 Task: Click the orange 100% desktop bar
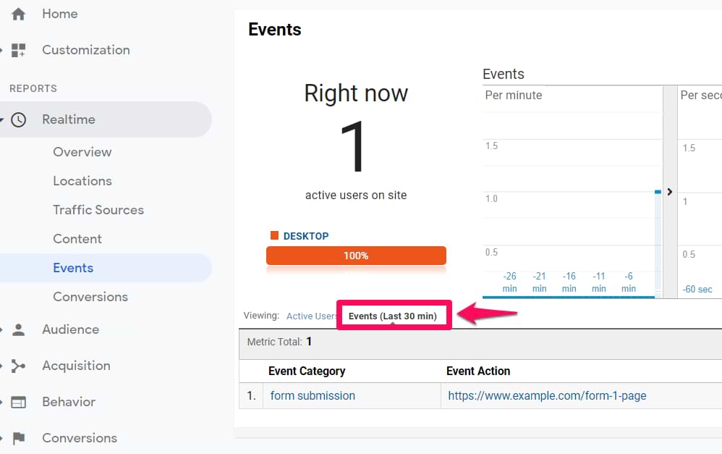pos(356,256)
